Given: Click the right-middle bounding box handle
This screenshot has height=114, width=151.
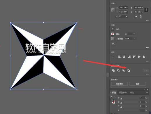Looking at the screenshot, I should [x=77, y=56].
